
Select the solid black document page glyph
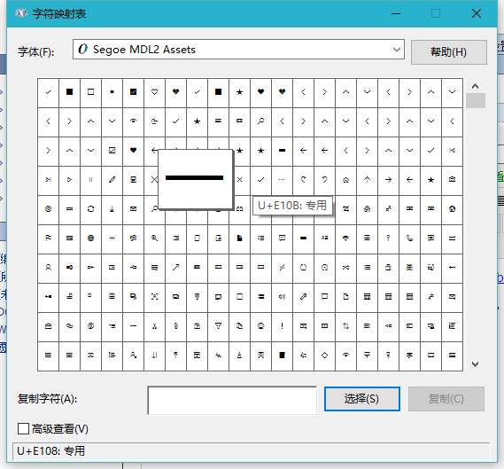pos(239,238)
